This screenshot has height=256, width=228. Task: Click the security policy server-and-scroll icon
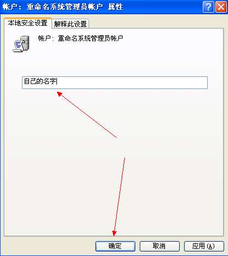point(21,44)
